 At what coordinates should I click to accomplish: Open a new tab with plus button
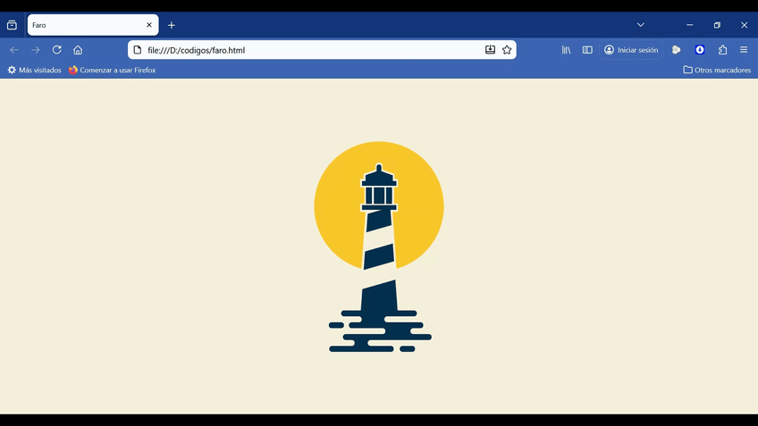pyautogui.click(x=171, y=25)
